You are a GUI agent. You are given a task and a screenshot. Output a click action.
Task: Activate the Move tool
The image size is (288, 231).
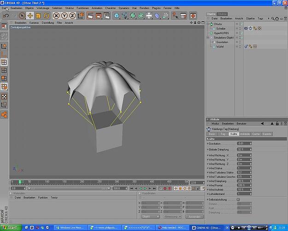(30, 16)
